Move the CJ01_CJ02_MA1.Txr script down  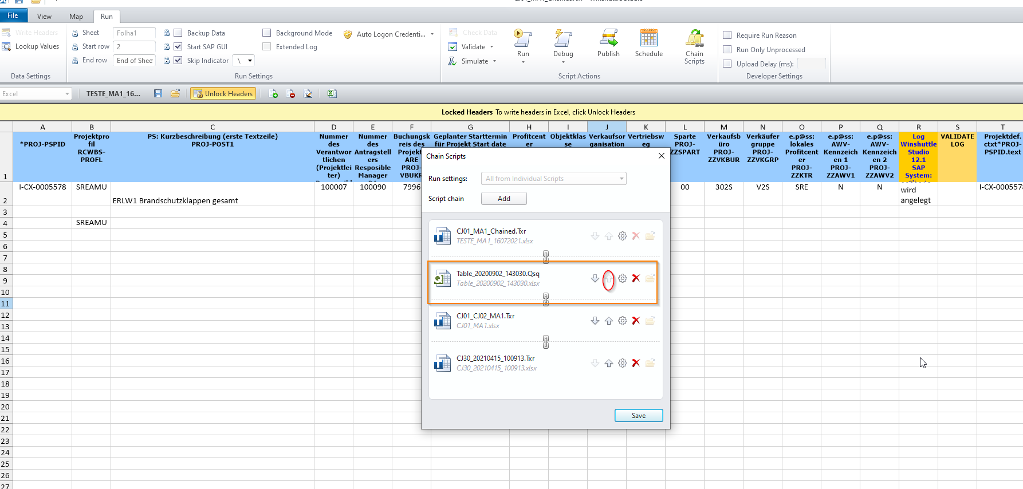coord(595,321)
